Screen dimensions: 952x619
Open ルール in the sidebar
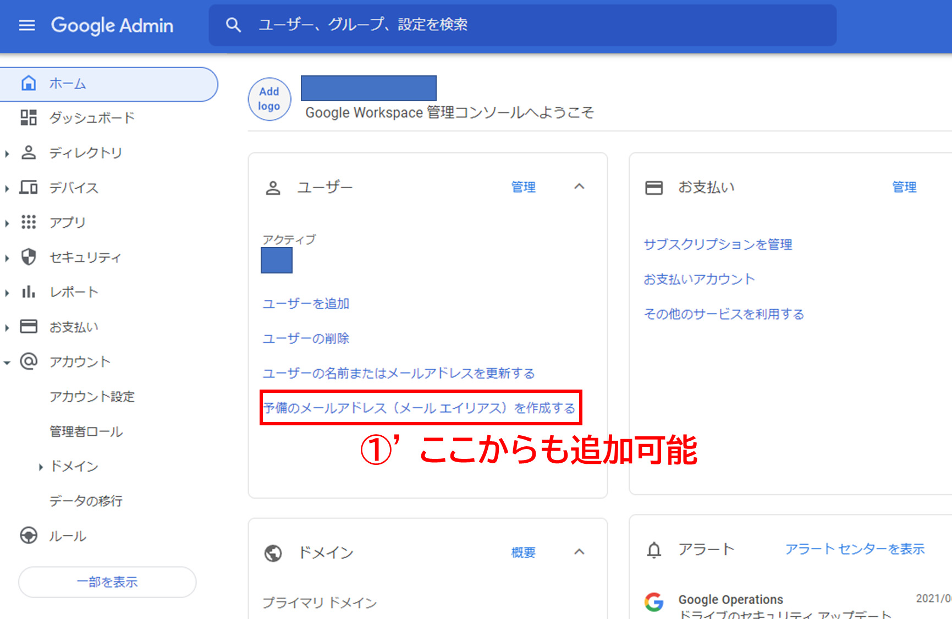(x=68, y=536)
